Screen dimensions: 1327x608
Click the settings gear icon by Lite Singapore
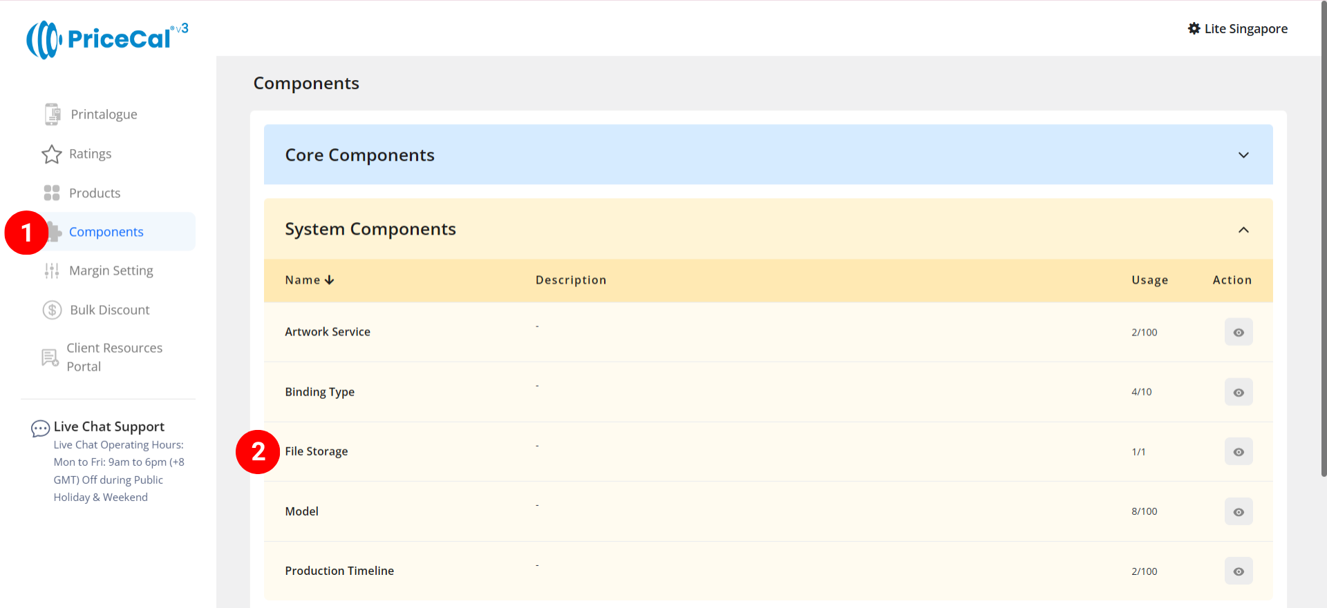(x=1194, y=28)
